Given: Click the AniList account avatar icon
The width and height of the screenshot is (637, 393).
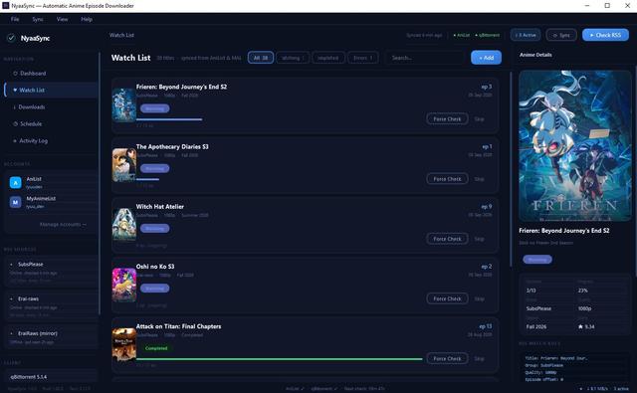Looking at the screenshot, I should (16, 183).
